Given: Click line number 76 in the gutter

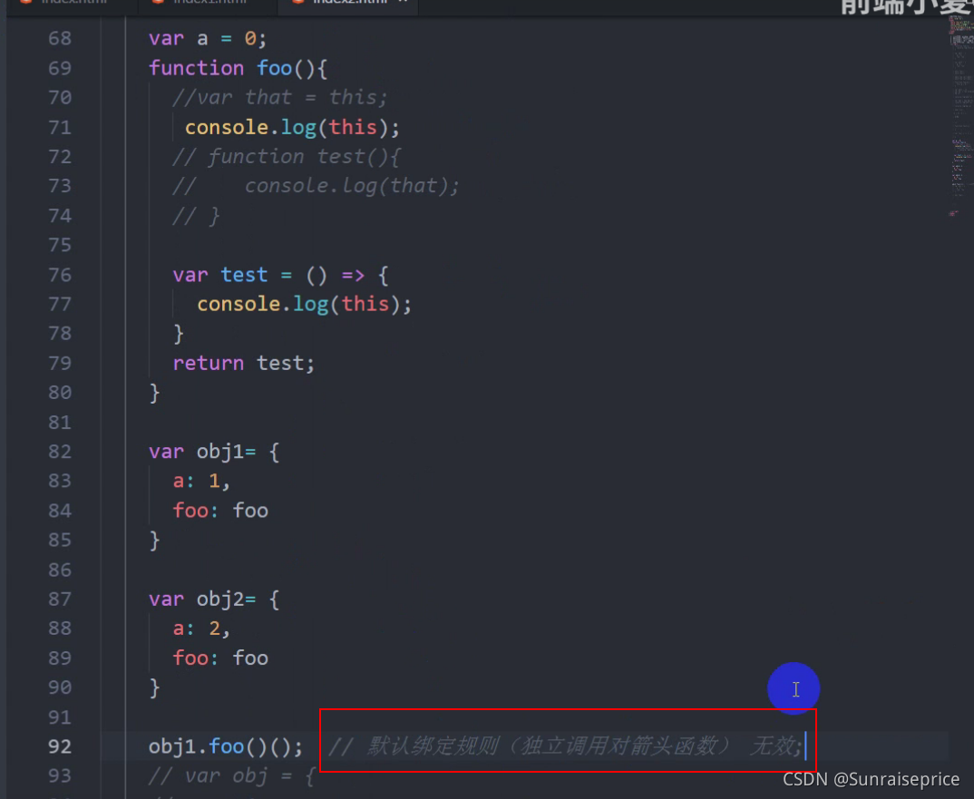Looking at the screenshot, I should tap(60, 275).
